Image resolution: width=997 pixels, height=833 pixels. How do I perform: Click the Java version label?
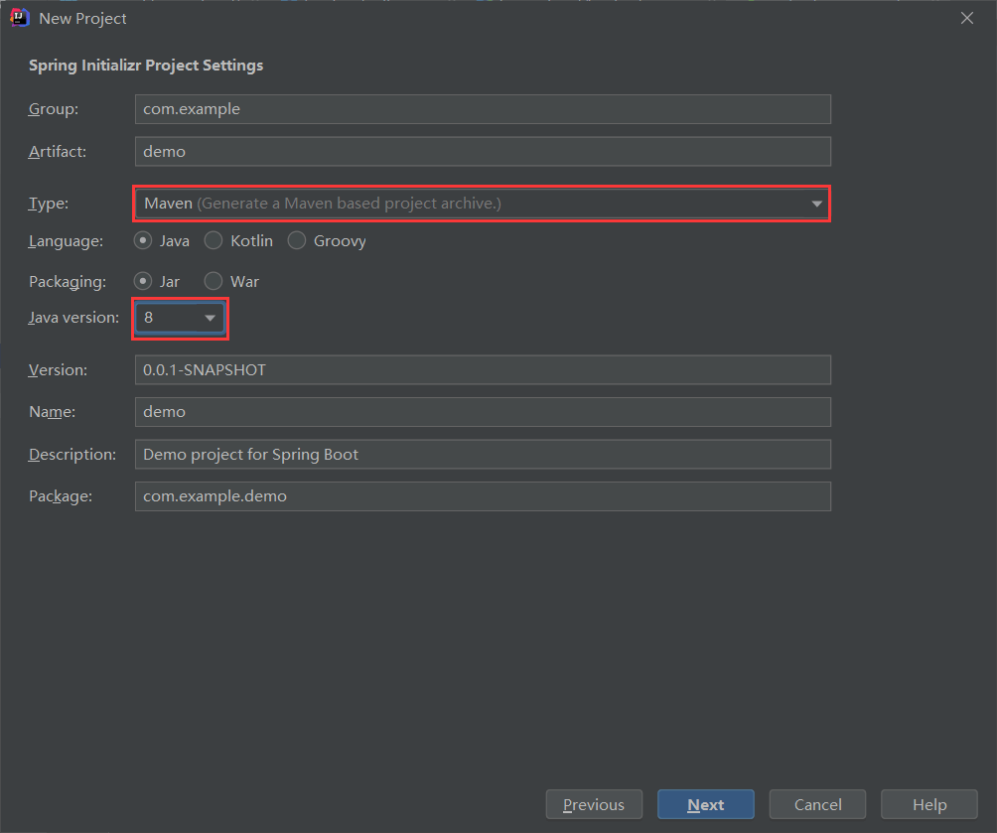click(73, 318)
